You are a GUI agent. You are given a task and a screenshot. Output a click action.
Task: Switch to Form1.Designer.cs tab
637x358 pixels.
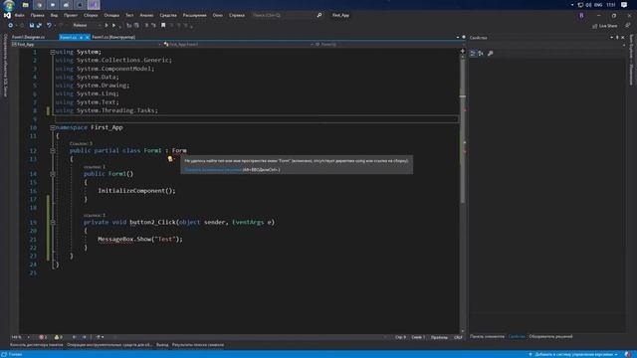click(29, 37)
